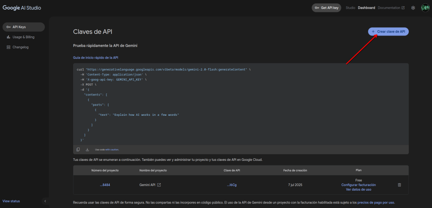The image size is (432, 208).
Task: Open Ver datos de uso link
Action: (358, 190)
